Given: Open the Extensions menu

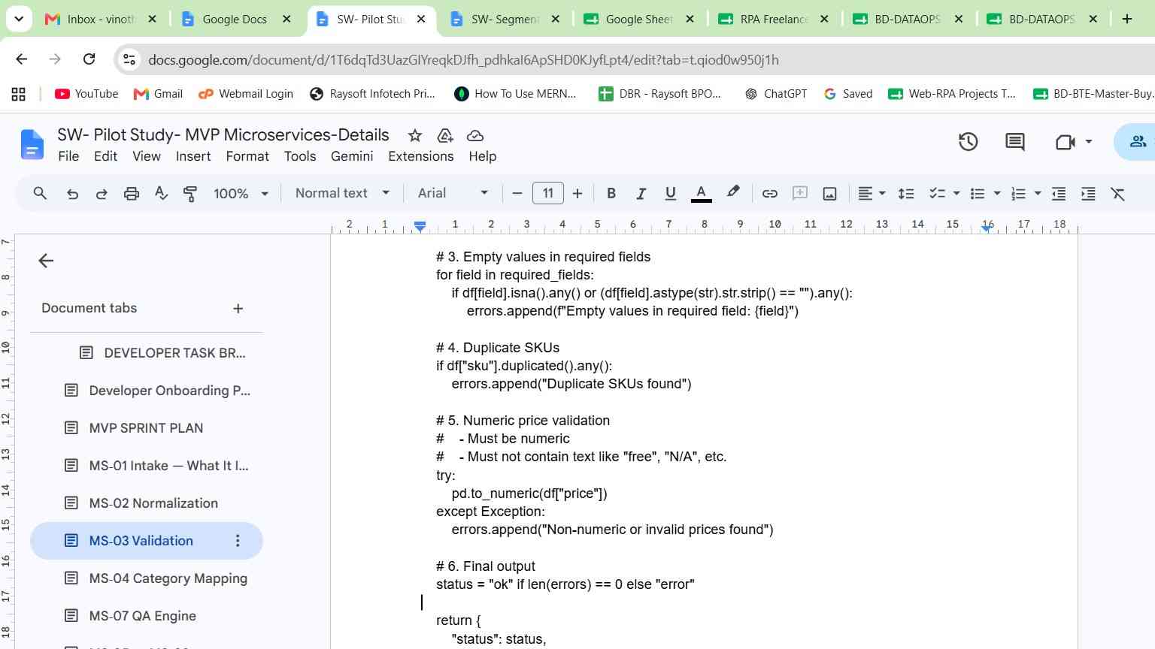Looking at the screenshot, I should pyautogui.click(x=420, y=156).
